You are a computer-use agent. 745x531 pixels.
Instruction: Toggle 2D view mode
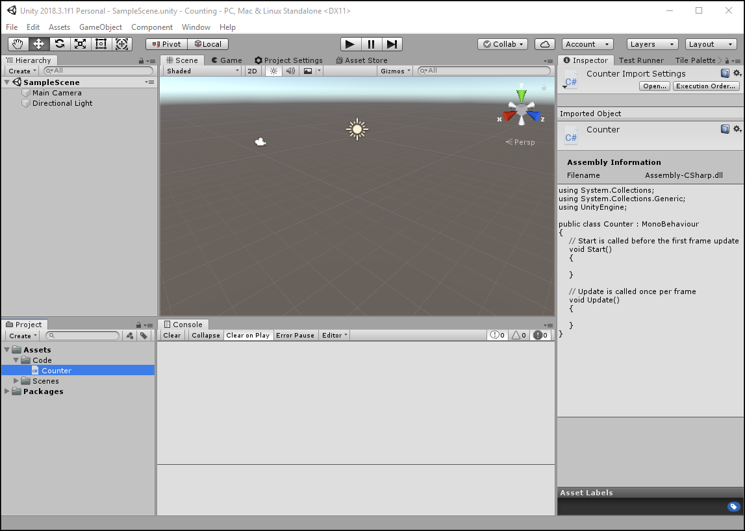click(x=253, y=71)
